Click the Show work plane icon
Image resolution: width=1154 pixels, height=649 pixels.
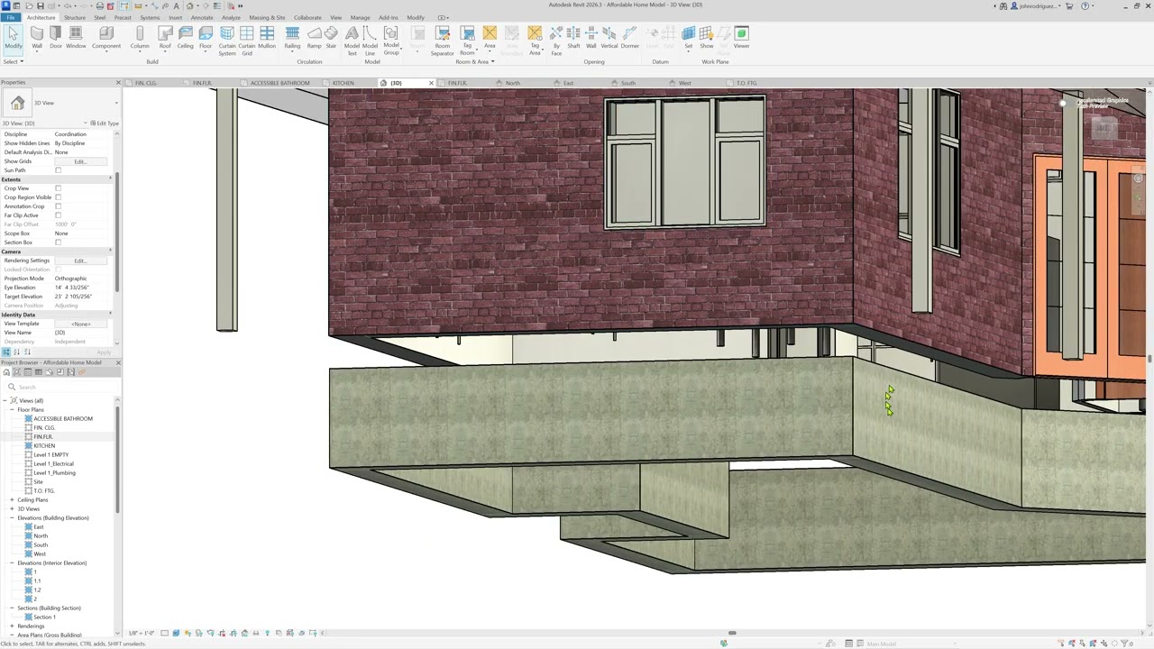coord(707,38)
